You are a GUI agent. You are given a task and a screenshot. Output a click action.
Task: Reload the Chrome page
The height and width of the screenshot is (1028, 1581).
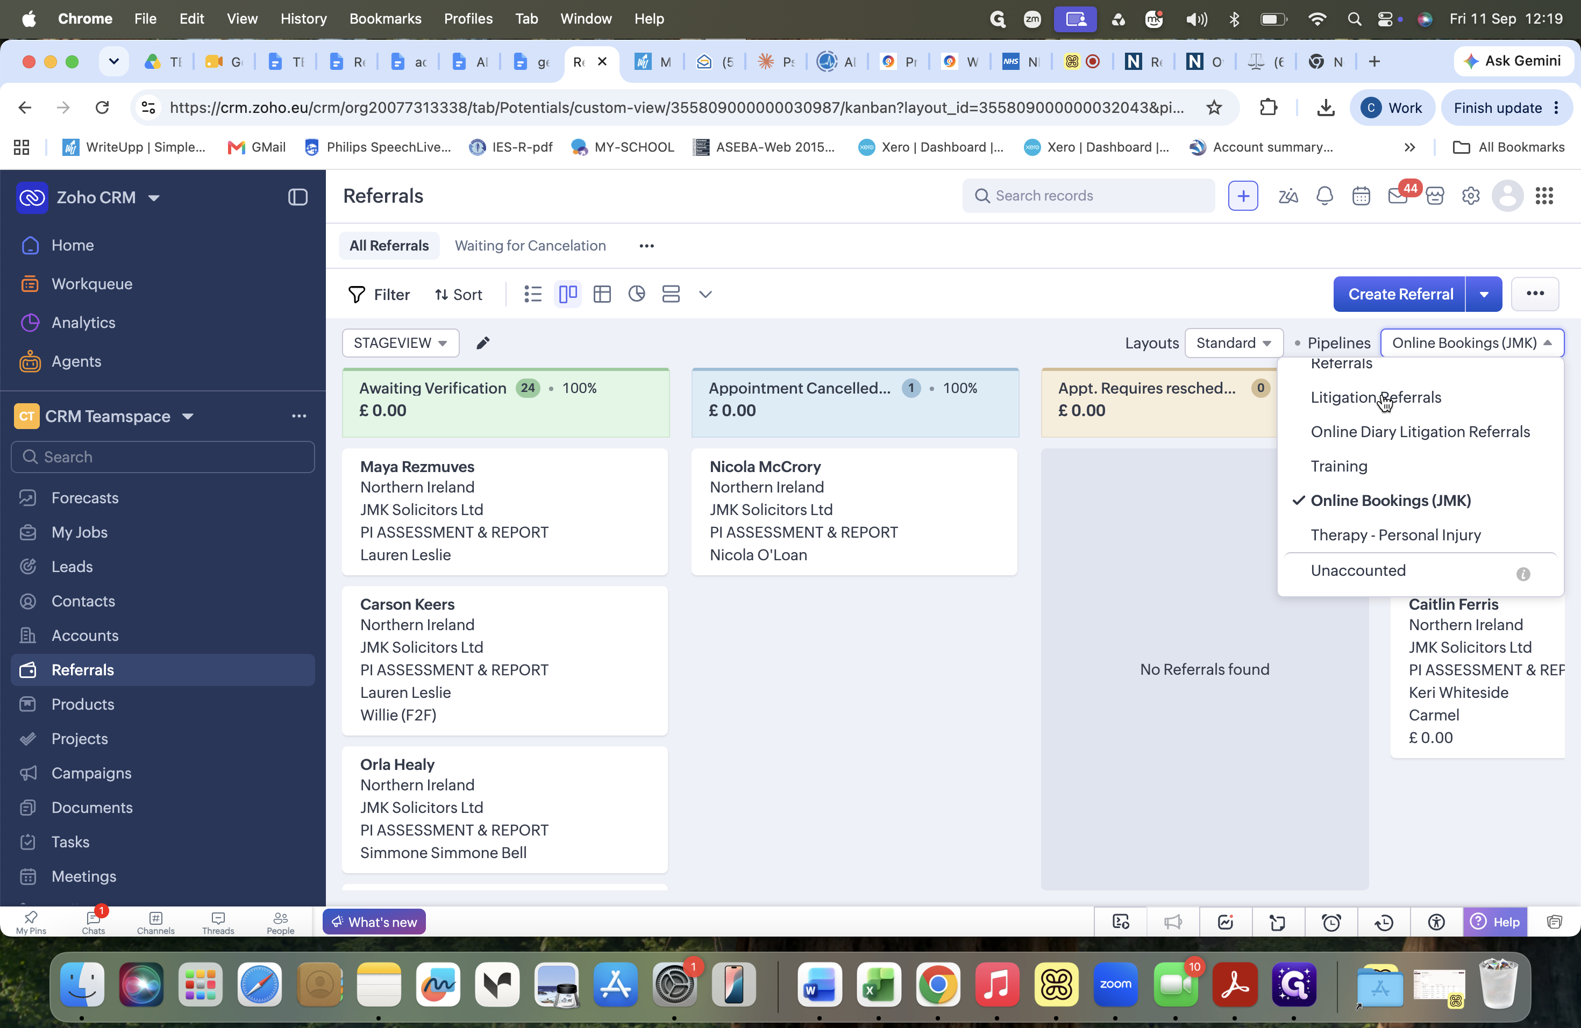click(102, 108)
